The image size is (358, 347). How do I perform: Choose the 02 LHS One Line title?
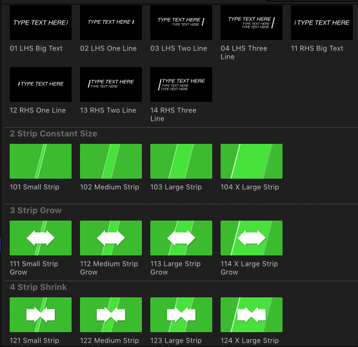pyautogui.click(x=111, y=23)
